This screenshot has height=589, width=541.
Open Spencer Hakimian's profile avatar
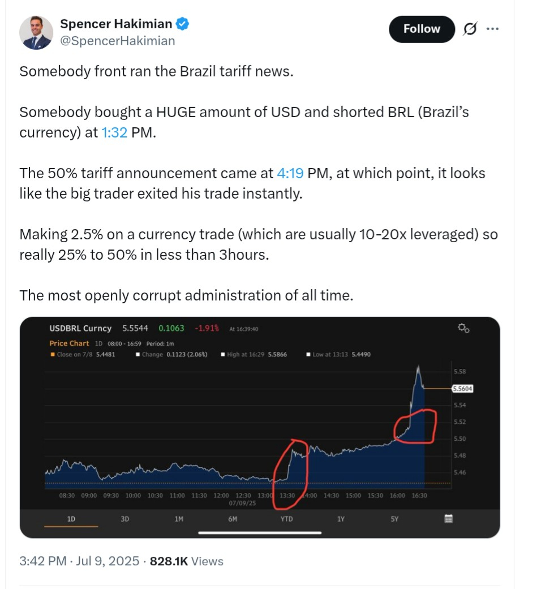click(36, 33)
